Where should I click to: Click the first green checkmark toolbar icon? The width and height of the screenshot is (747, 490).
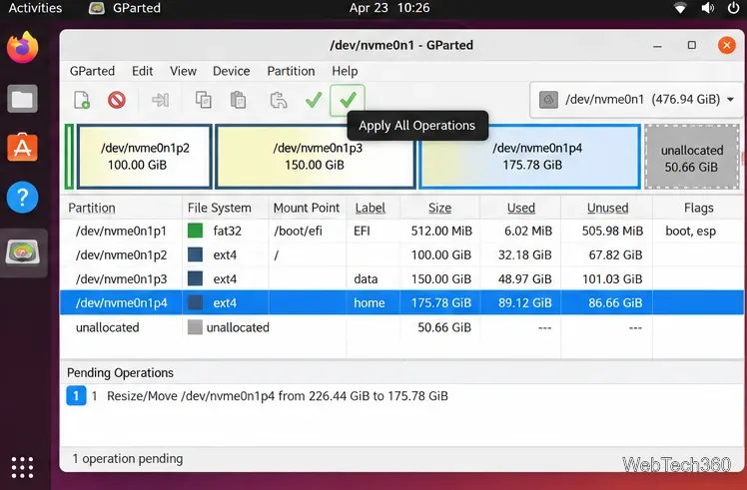click(x=314, y=100)
